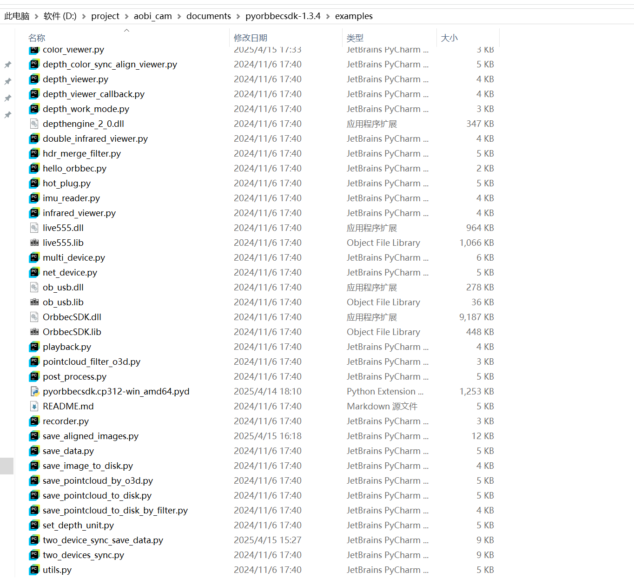Click the README.md markdown file icon

point(34,406)
